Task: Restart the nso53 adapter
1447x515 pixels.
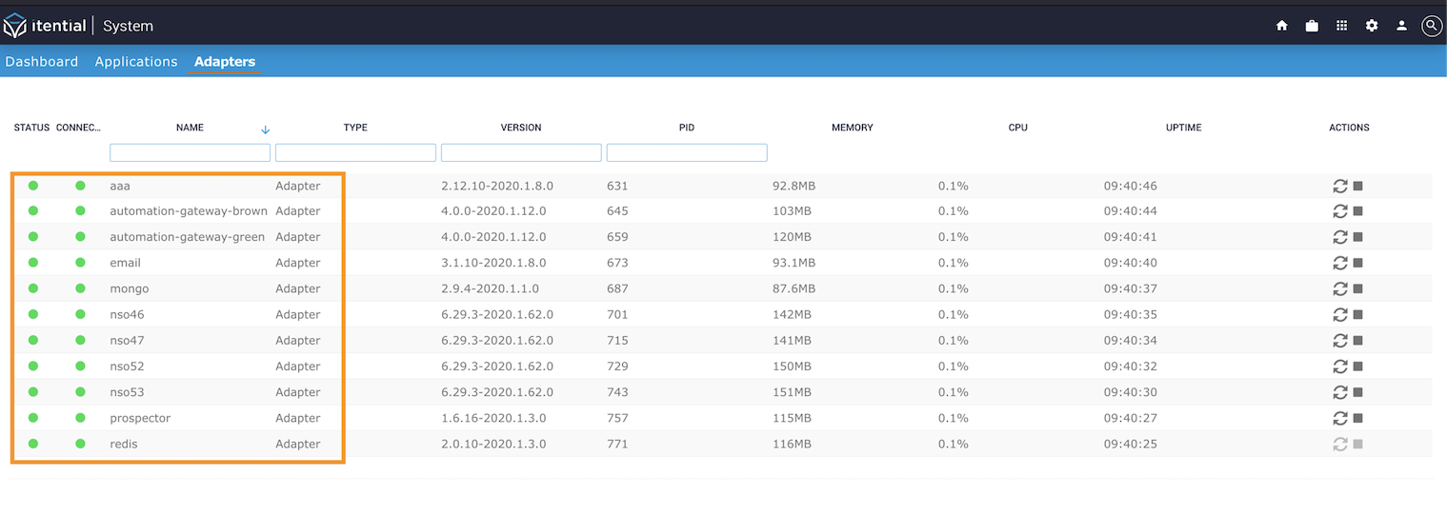Action: (x=1340, y=392)
